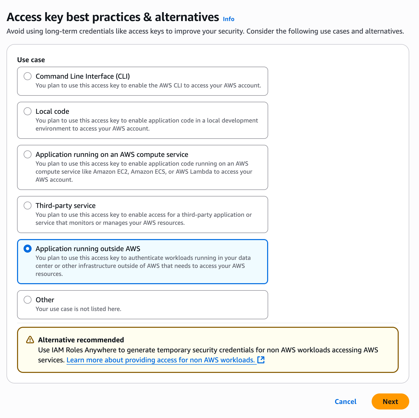
Task: Click the 'Local code' option description text
Action: (147, 125)
